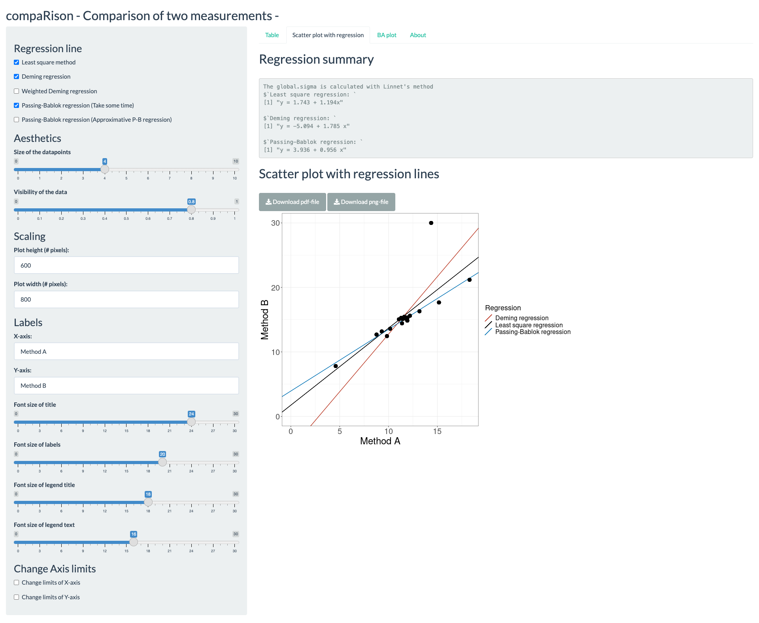Enable Approximative P-B regression checkbox
The height and width of the screenshot is (623, 759).
(x=17, y=120)
